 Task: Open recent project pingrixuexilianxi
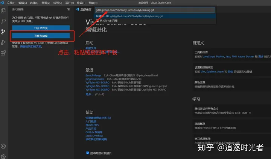pos(95,79)
